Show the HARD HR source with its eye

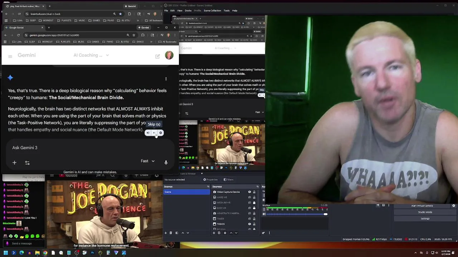(249, 197)
